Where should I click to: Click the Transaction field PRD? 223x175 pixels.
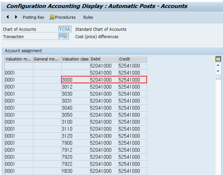click(x=63, y=37)
